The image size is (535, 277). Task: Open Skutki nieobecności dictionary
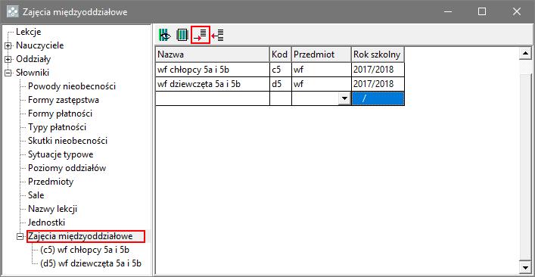68,141
